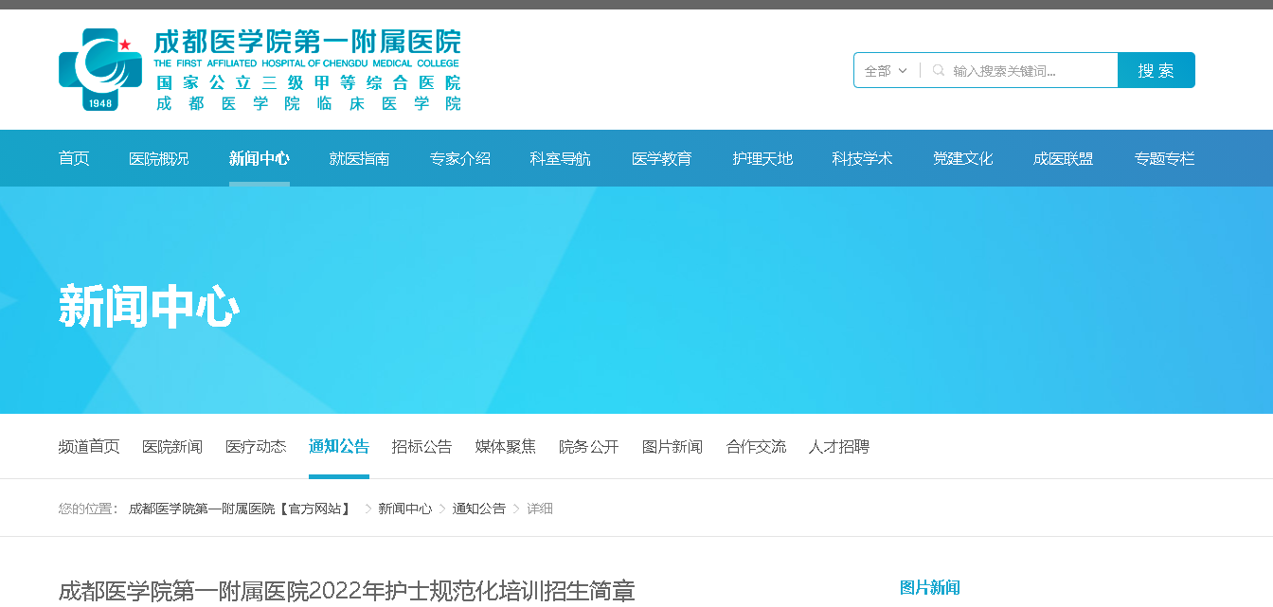Select 就医指南 in the nav bar
This screenshot has width=1273, height=607.
pyautogui.click(x=359, y=158)
